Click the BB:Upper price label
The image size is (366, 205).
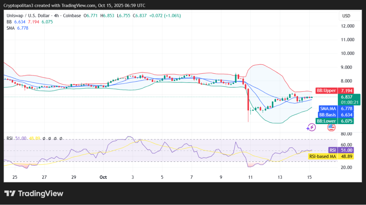point(326,90)
